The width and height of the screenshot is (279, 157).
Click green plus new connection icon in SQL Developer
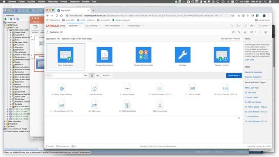click(x=6, y=19)
